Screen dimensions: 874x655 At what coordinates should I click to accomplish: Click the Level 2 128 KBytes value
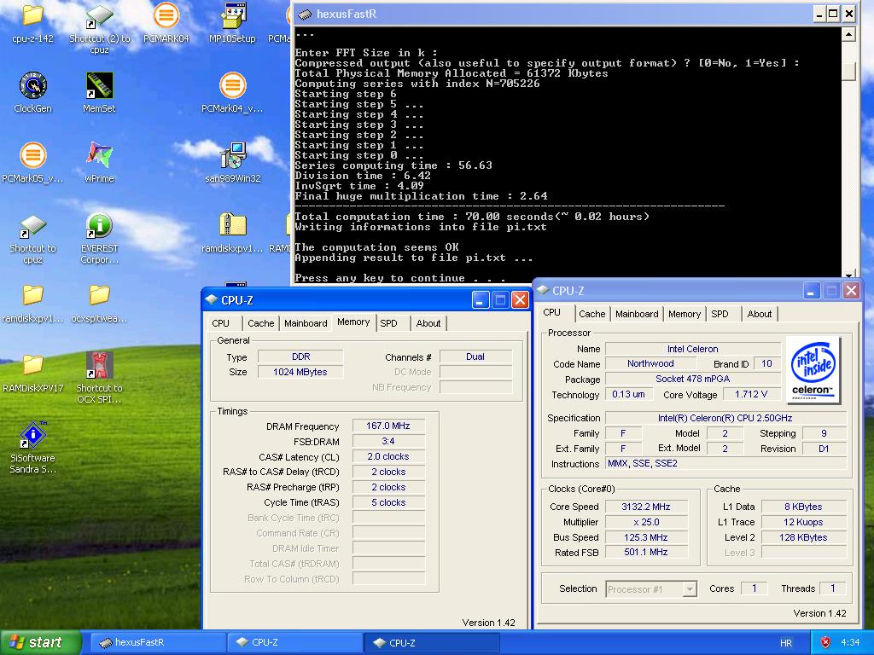803,537
